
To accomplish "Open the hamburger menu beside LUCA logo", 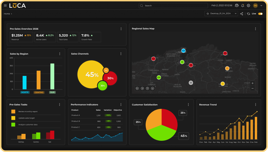I will (x=5, y=5).
